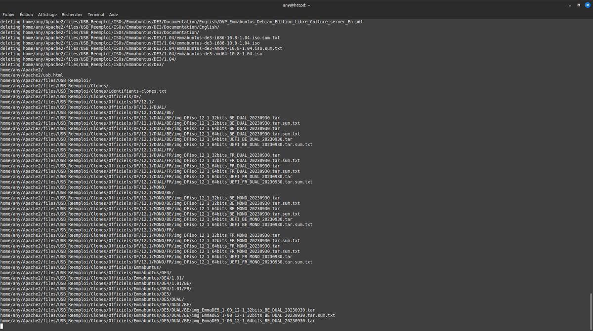The image size is (593, 331).
Task: Open the Rechercher menu
Action: click(72, 14)
